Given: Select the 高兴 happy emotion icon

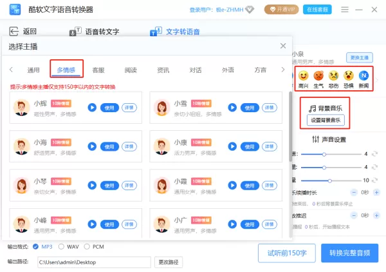Looking at the screenshot, I should point(303,75).
